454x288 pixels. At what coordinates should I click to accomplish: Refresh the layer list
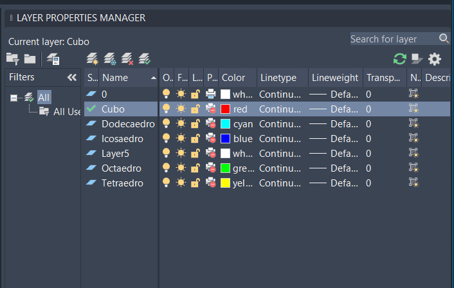click(x=400, y=59)
